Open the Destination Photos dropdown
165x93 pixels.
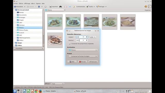[x=83, y=50]
